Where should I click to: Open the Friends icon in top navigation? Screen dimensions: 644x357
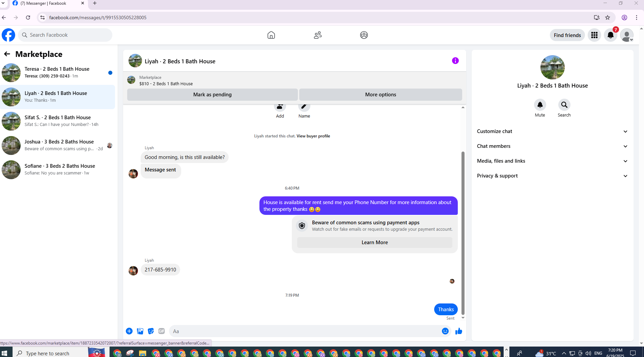pos(318,35)
